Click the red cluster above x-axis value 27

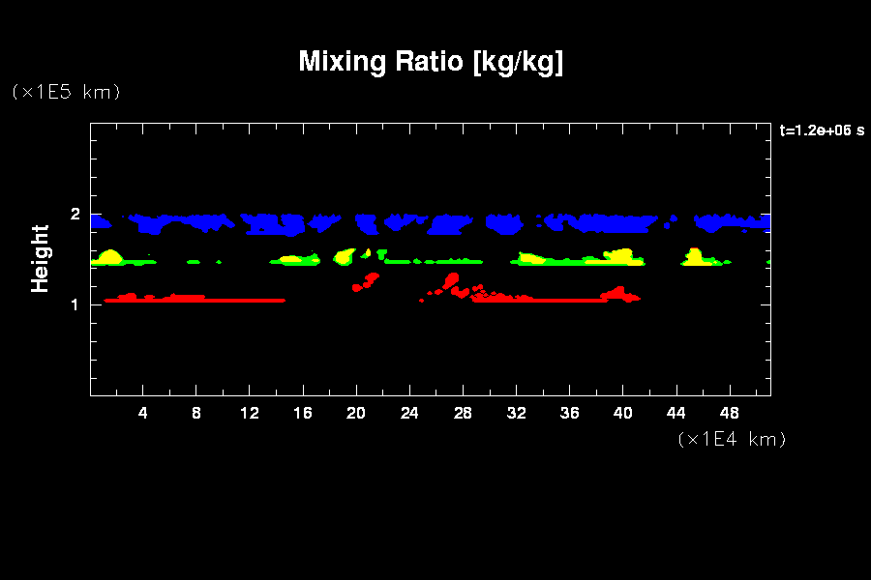(451, 281)
